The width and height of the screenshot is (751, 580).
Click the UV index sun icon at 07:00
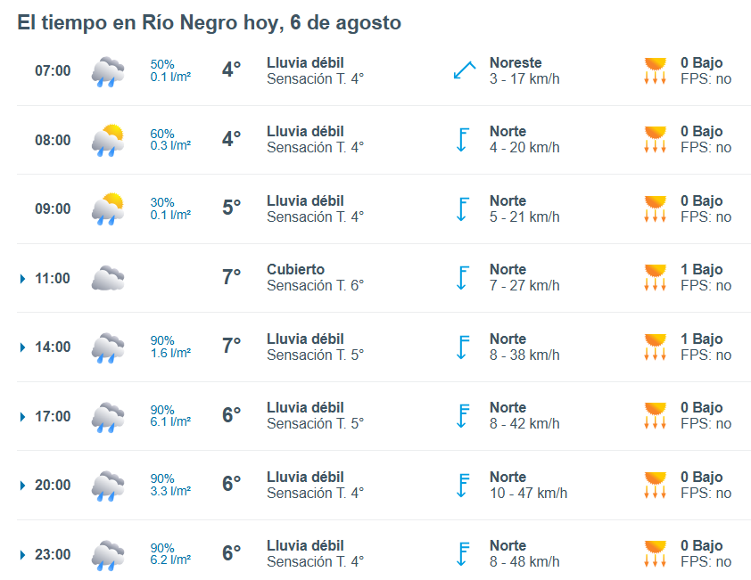(x=656, y=70)
